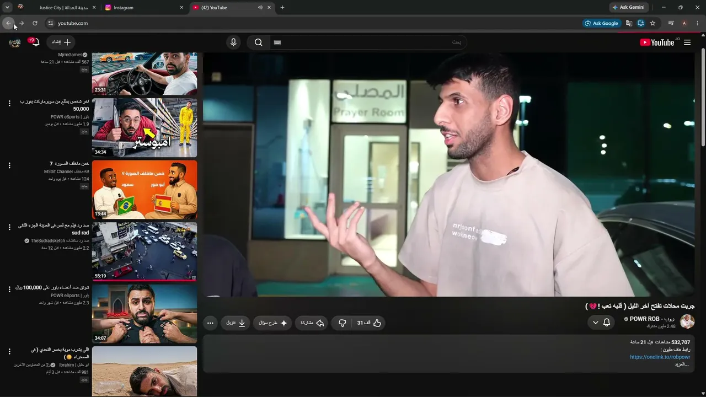706x397 pixels.
Task: Like the video with thumbs-up button
Action: [370, 323]
